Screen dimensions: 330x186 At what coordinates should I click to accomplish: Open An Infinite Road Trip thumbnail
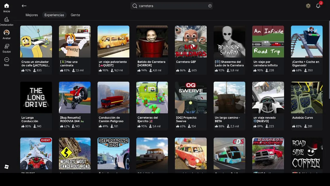point(268,41)
